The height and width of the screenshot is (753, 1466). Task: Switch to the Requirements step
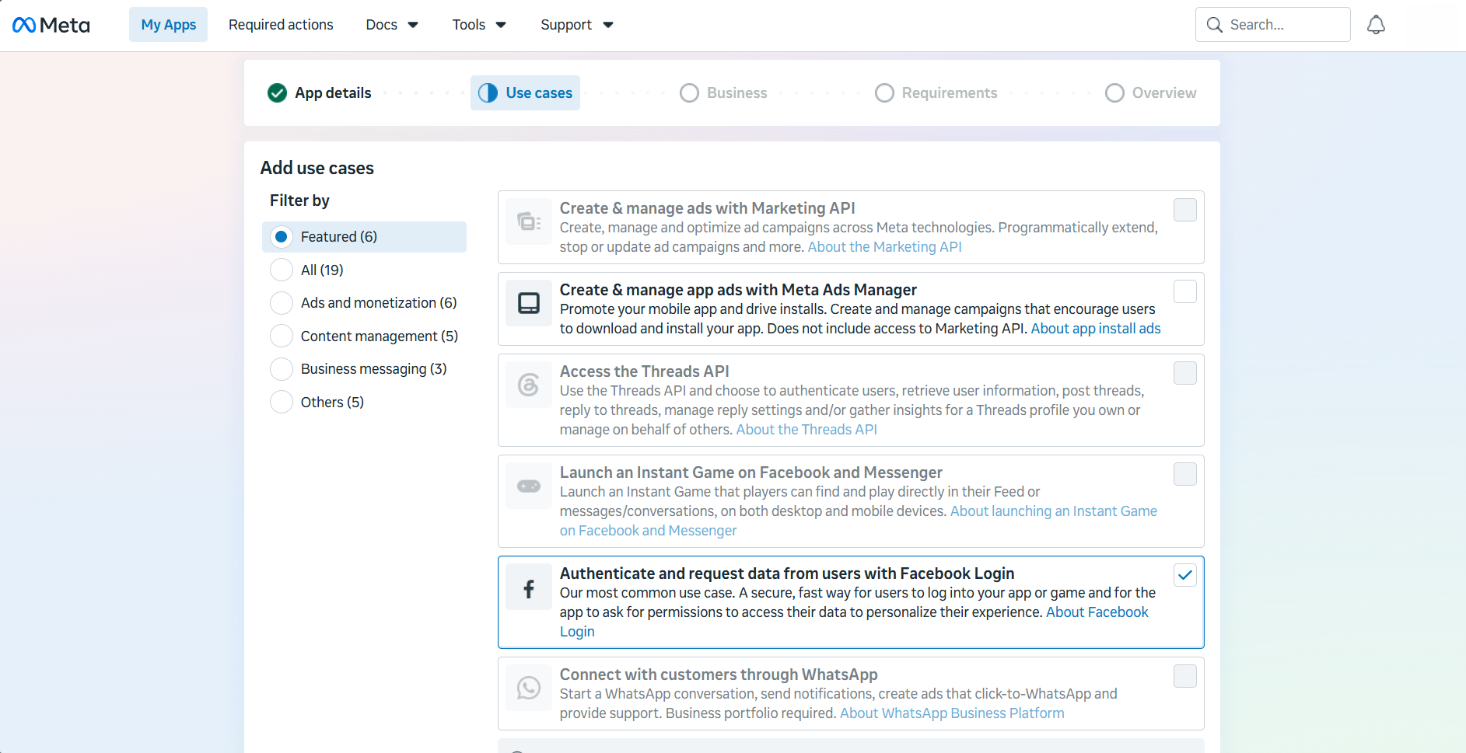click(x=936, y=93)
